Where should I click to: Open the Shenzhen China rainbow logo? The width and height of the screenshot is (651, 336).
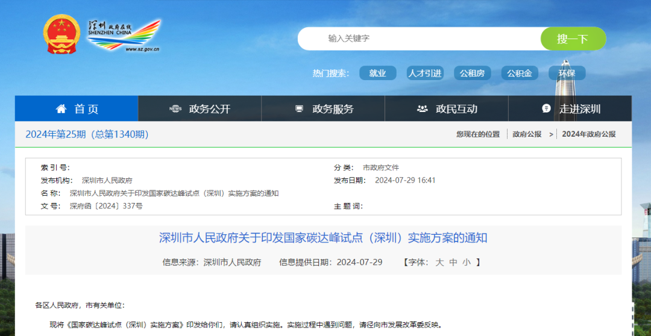pyautogui.click(x=124, y=36)
